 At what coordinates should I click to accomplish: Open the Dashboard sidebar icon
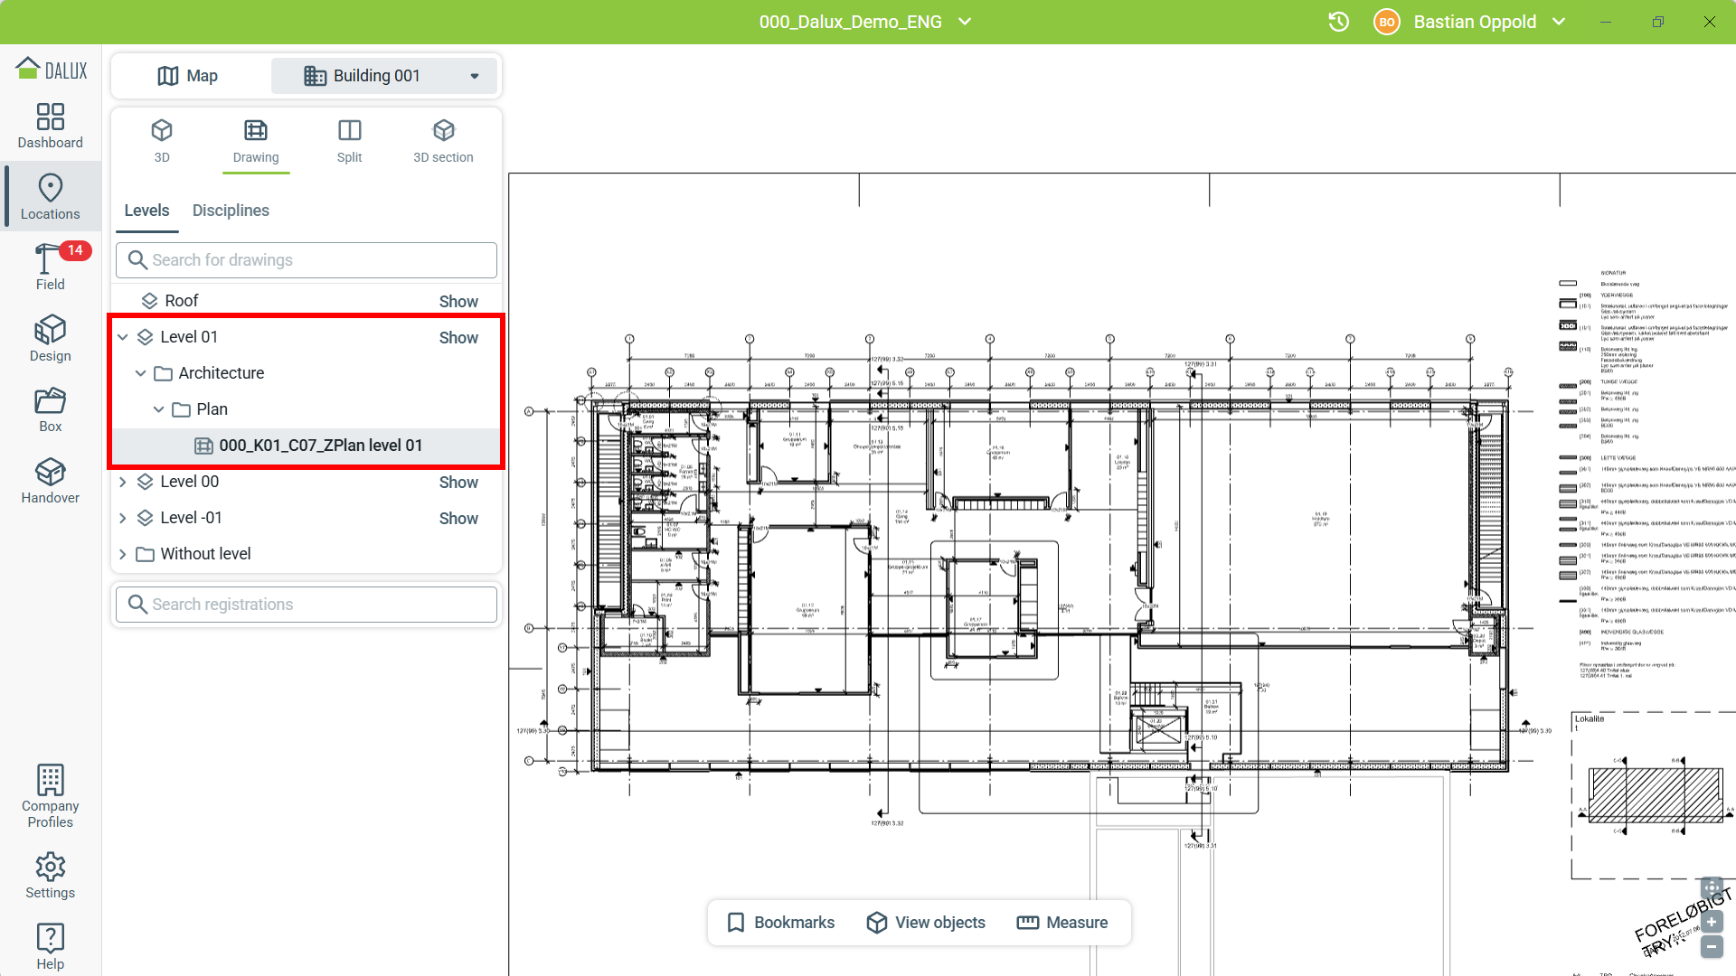pyautogui.click(x=50, y=126)
